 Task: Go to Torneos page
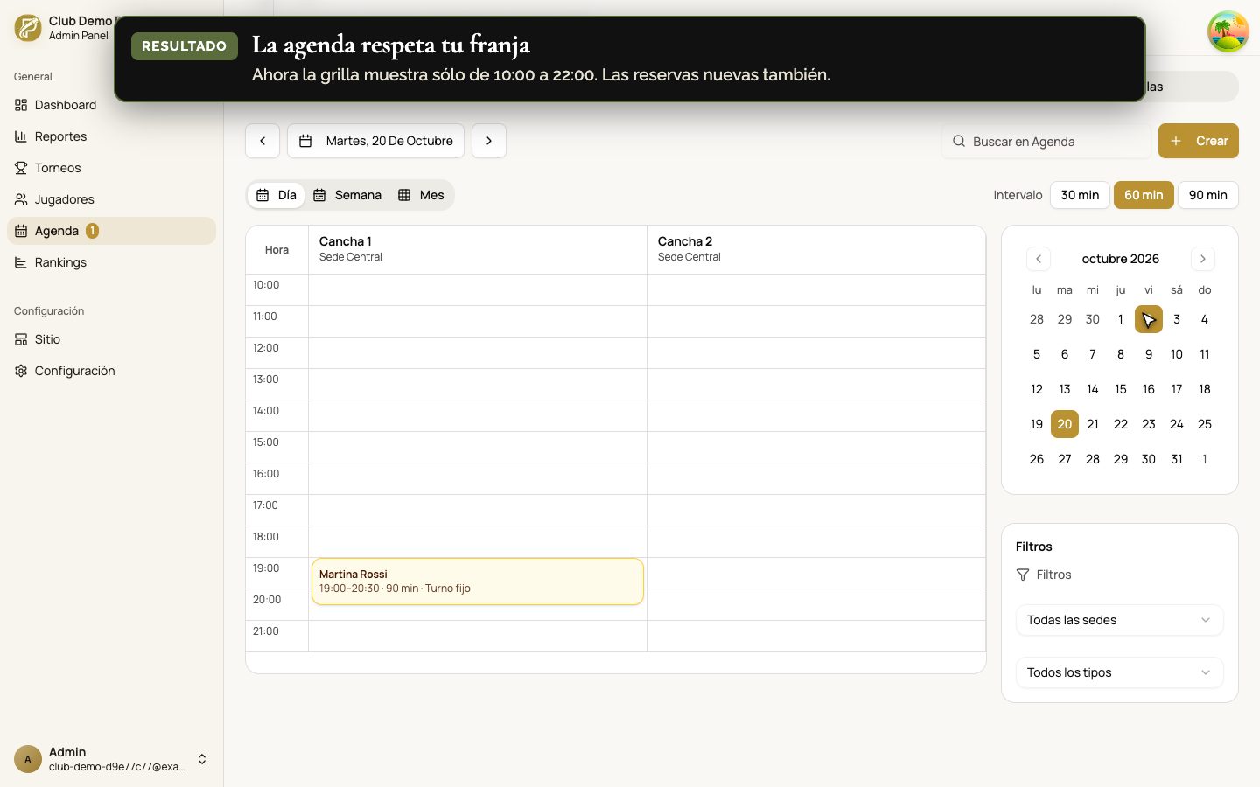[111, 168]
